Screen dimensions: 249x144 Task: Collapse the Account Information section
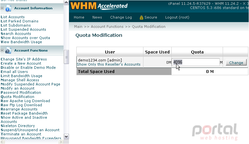point(2,8)
